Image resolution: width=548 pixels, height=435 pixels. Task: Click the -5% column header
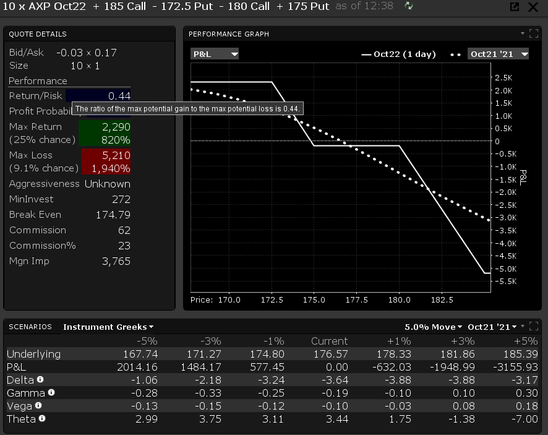pyautogui.click(x=147, y=341)
